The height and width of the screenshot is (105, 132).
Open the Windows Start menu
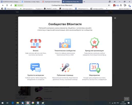2,103
